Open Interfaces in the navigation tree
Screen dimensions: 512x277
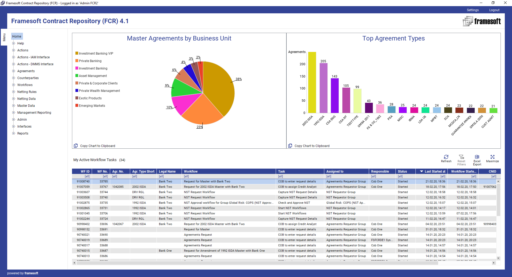pos(24,127)
